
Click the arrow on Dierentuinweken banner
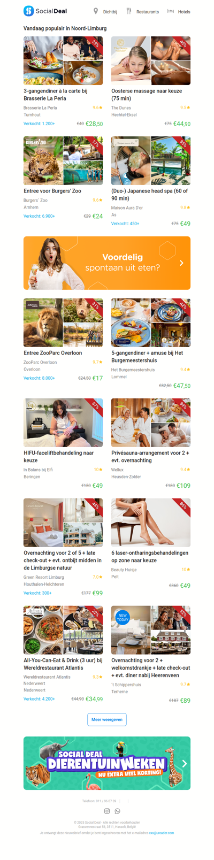tap(185, 764)
